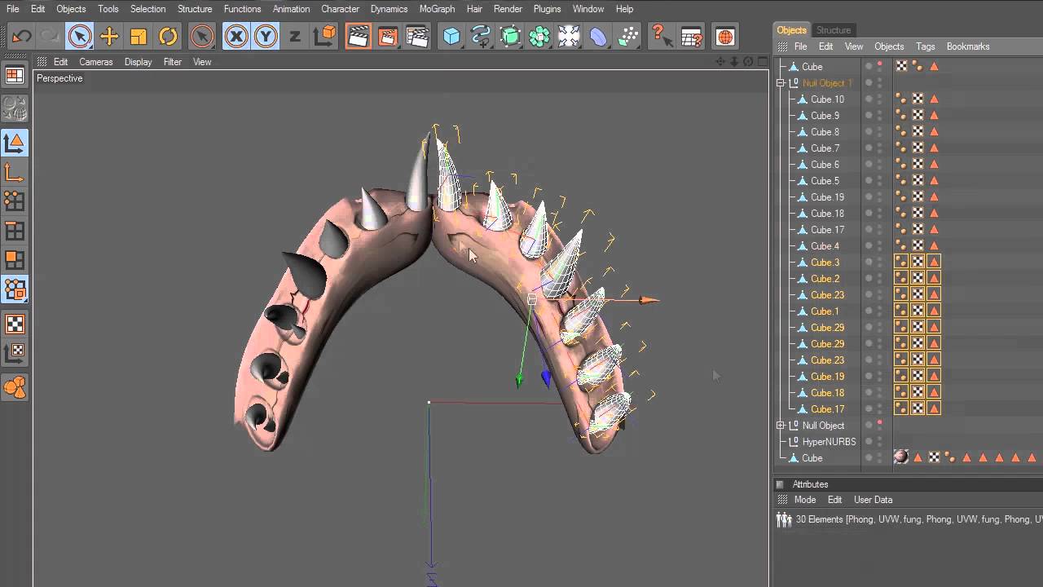
Task: Add a Cube primitive from toolbar
Action: pos(451,37)
